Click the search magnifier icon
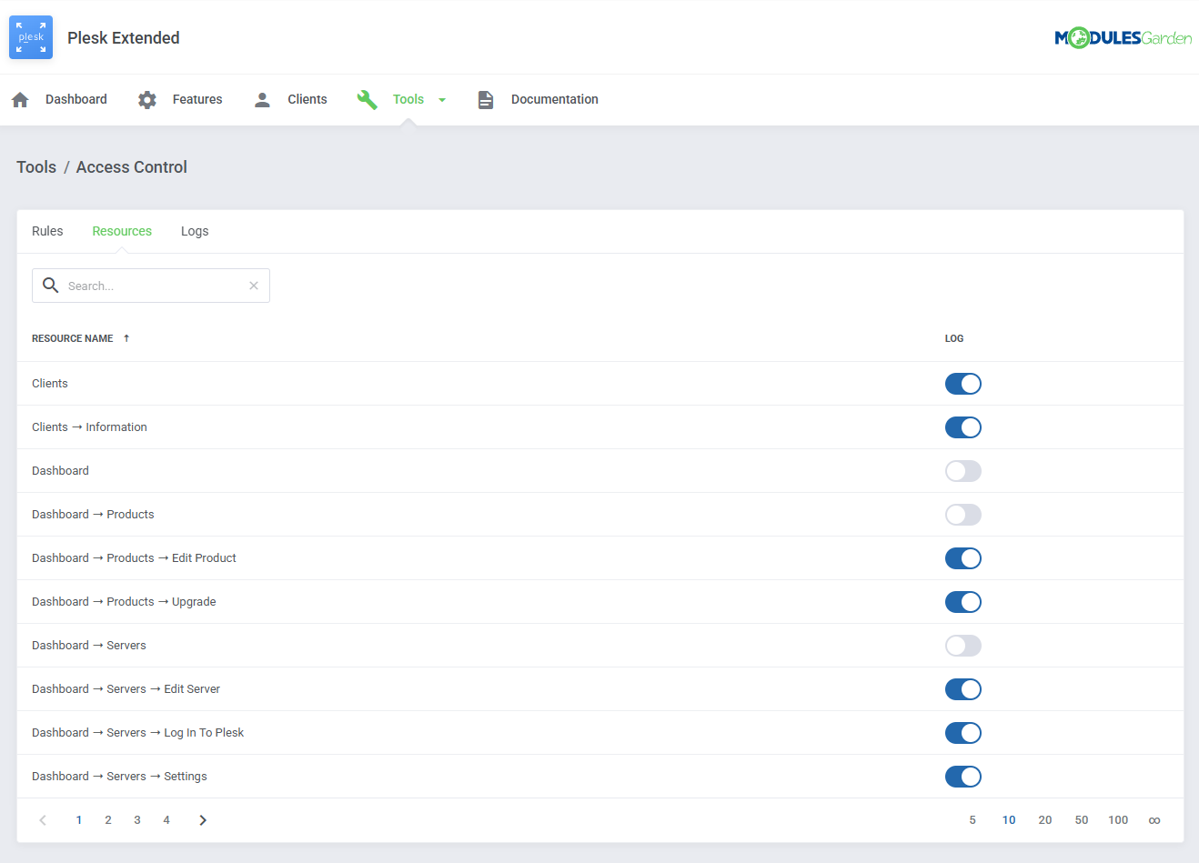The image size is (1199, 863). pyautogui.click(x=51, y=285)
